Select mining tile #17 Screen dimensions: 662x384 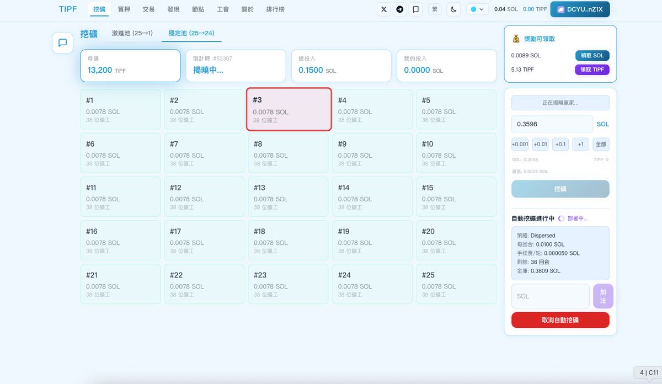point(204,240)
